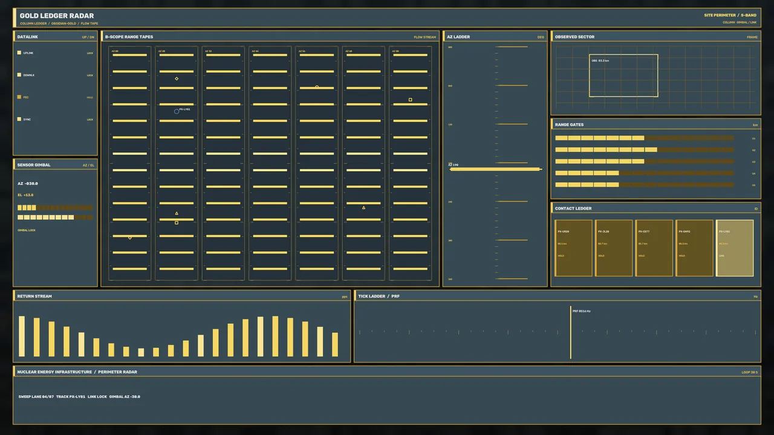Click the AZ LADDER panel header
This screenshot has height=435, width=774.
(495, 37)
